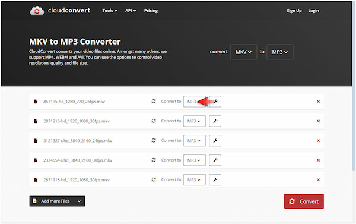
Task: Select file name 2334654-uhd_3840_2160_30fps.mkv
Action: click(78, 160)
